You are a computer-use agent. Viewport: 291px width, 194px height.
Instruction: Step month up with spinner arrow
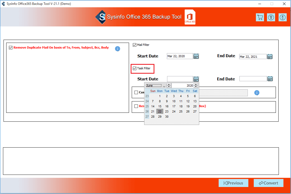pos(169,84)
